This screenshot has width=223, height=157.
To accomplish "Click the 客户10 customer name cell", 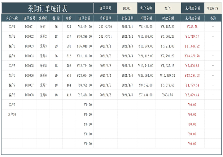I will click(x=12, y=114).
